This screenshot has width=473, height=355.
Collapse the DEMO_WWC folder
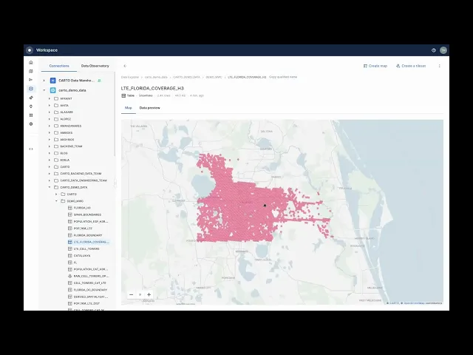(x=56, y=200)
